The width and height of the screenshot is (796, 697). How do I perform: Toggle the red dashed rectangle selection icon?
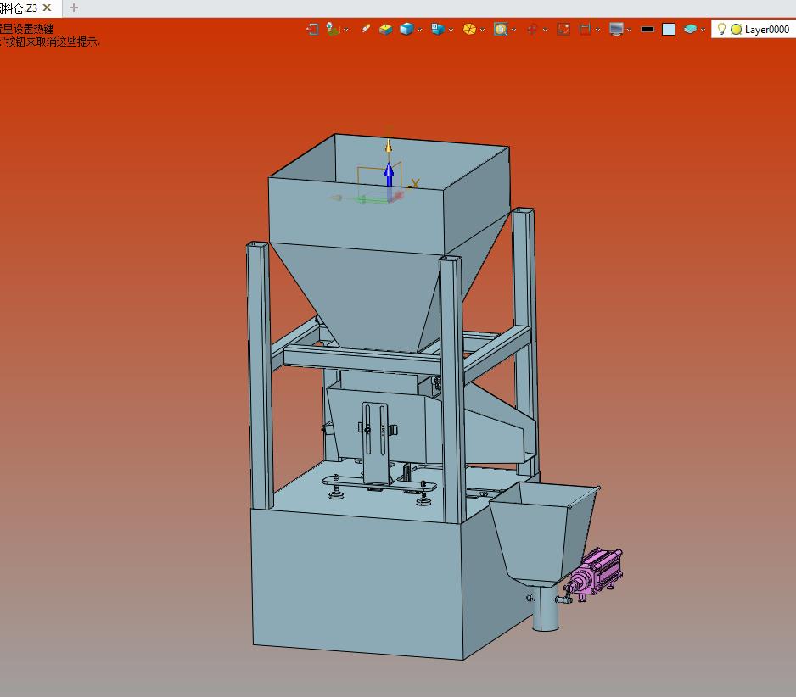coord(563,30)
